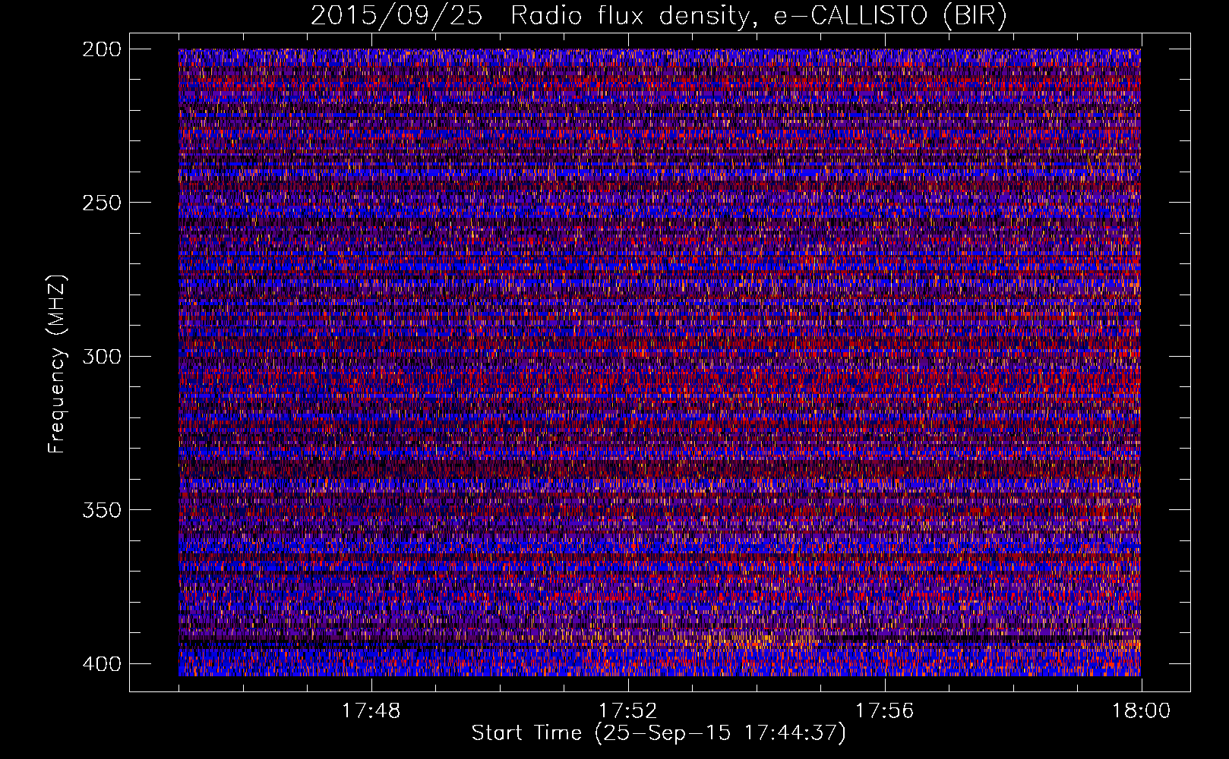Viewport: 1229px width, 759px height.
Task: Click the 300 frequency tick label
Action: coord(101,357)
